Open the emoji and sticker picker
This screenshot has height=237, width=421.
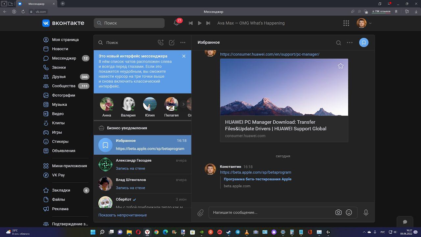coord(349,213)
